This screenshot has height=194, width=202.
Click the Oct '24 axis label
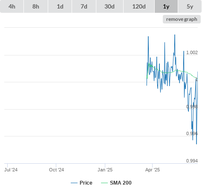pyautogui.click(x=56, y=170)
